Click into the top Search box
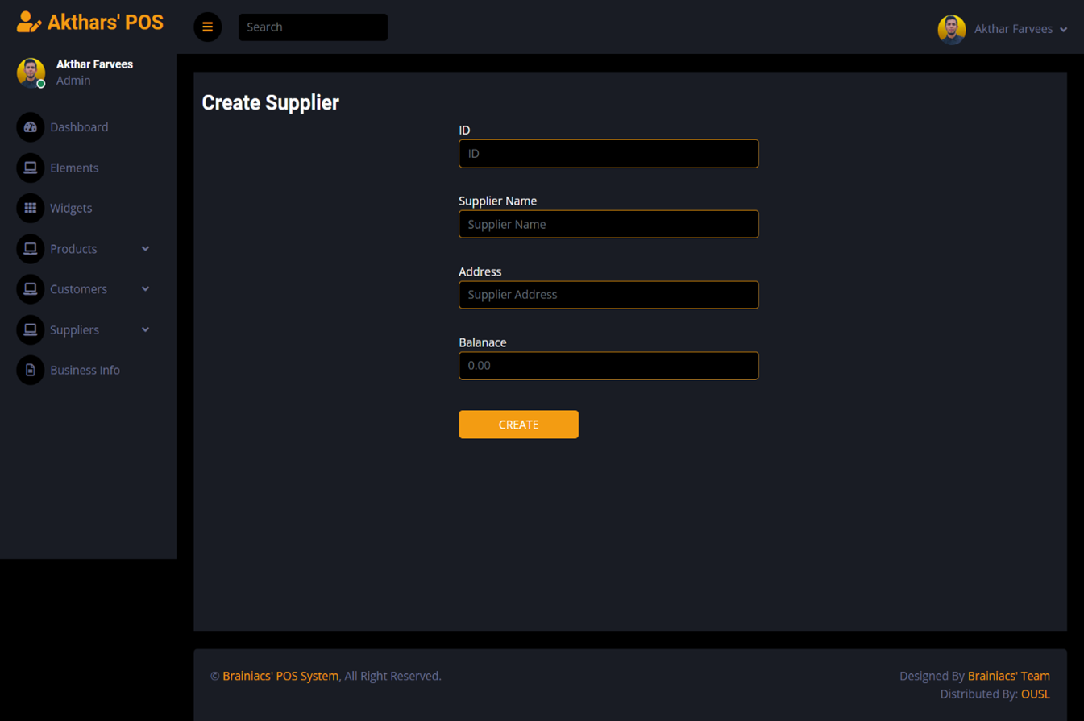 313,27
